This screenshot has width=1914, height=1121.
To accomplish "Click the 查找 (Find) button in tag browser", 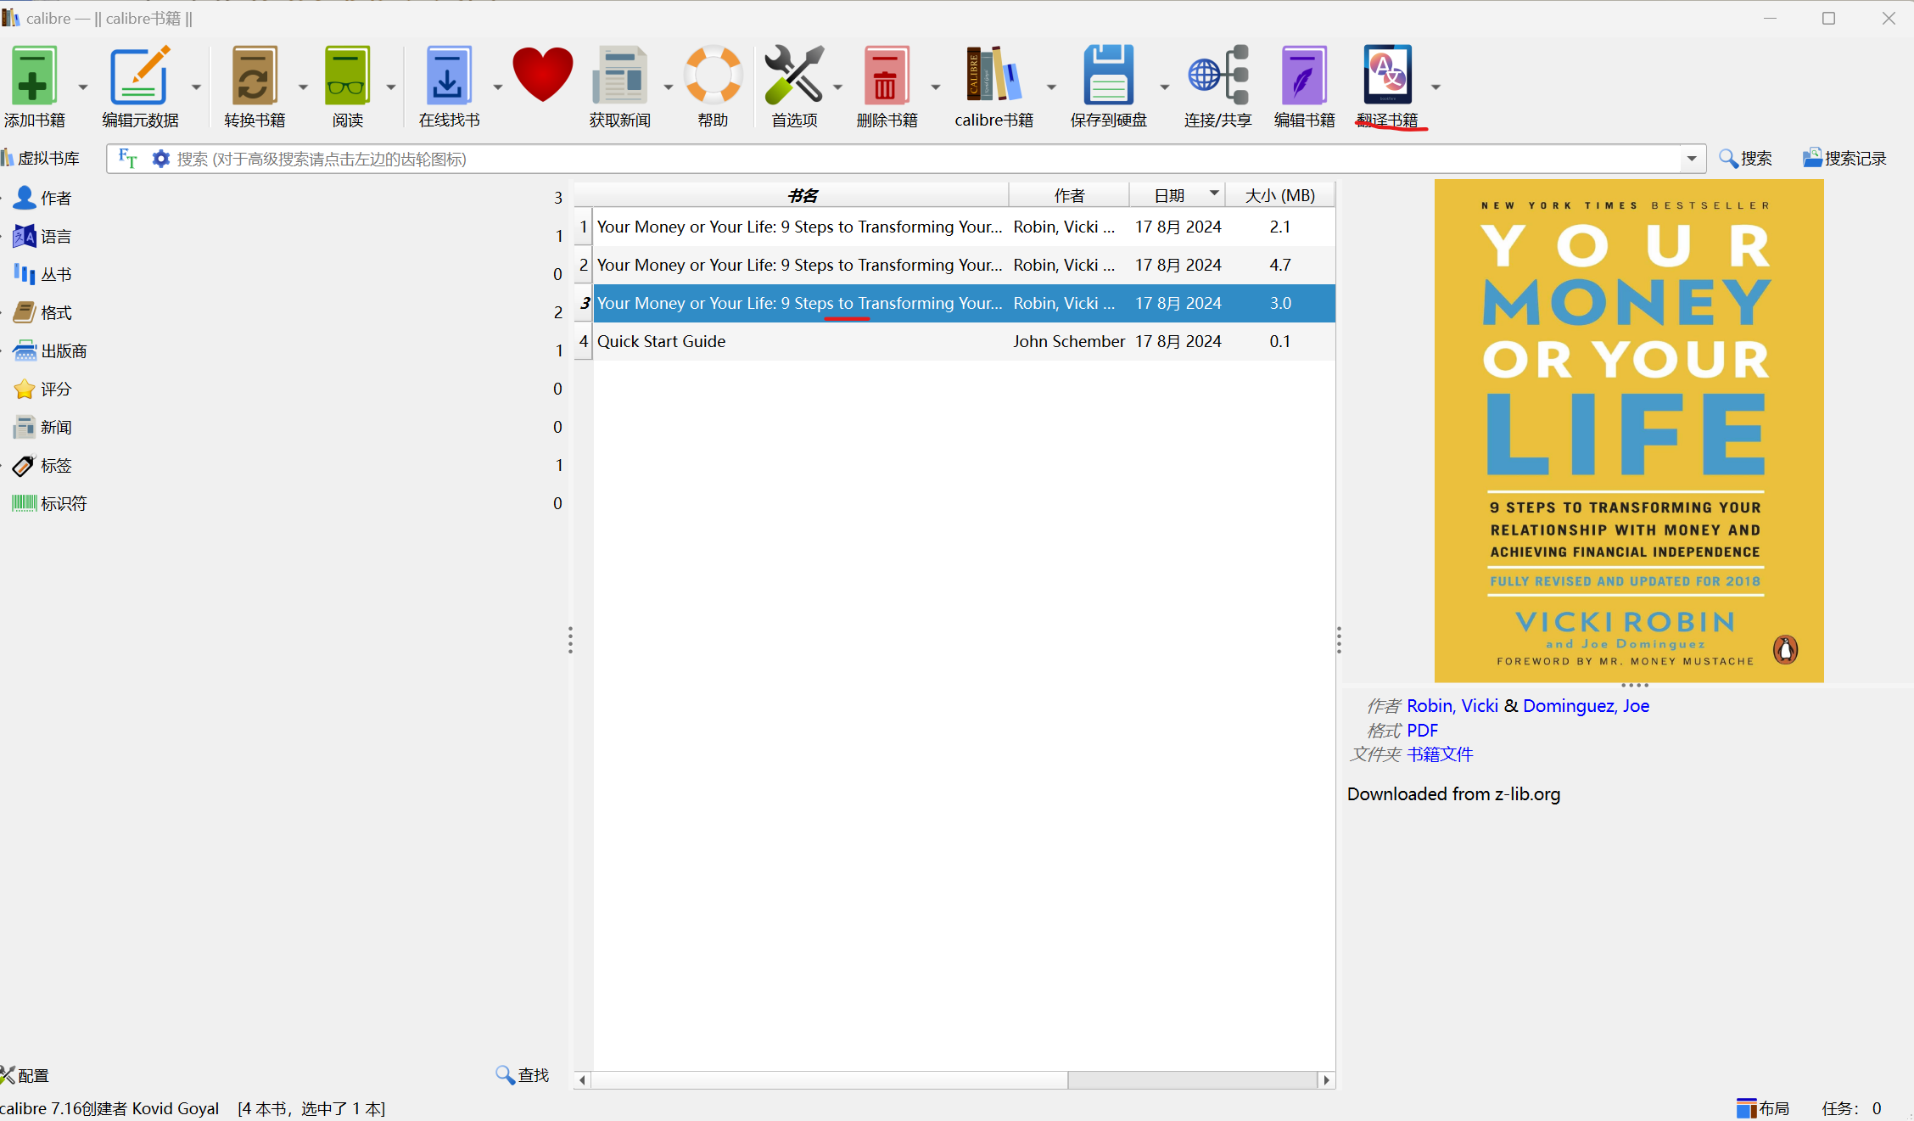I will click(523, 1075).
